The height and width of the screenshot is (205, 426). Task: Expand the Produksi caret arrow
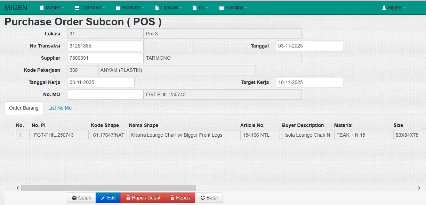[x=143, y=8]
